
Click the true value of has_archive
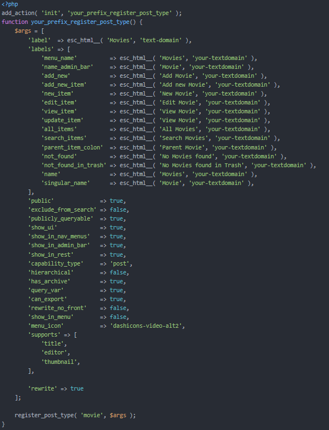[116, 281]
